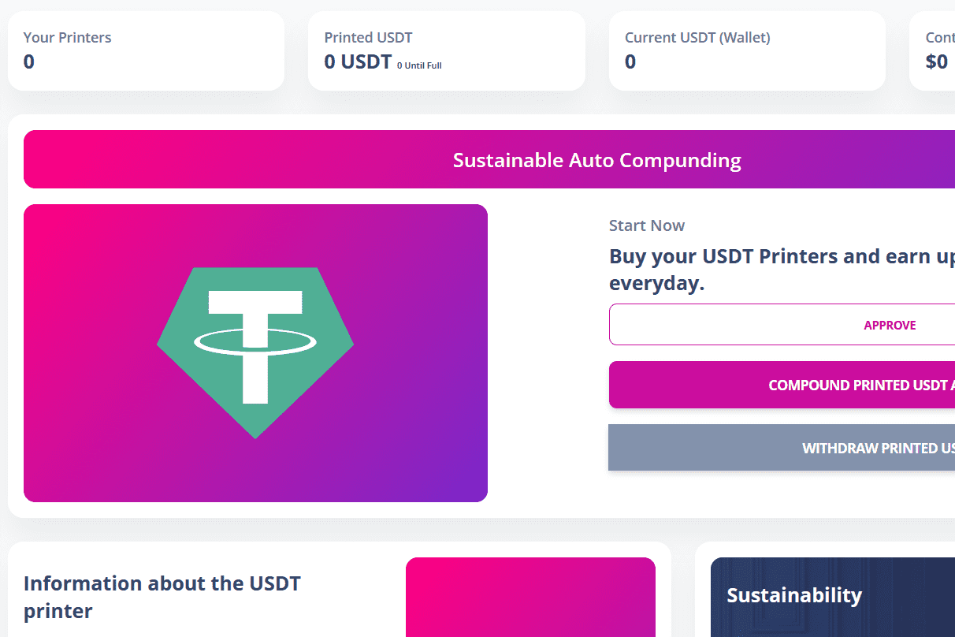Open the Your Printers stat card
This screenshot has width=955, height=637.
pos(147,50)
